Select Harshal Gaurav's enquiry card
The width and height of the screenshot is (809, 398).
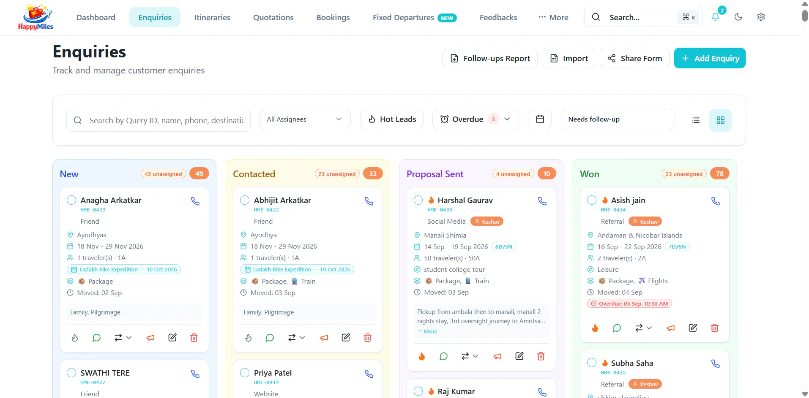pyautogui.click(x=418, y=200)
